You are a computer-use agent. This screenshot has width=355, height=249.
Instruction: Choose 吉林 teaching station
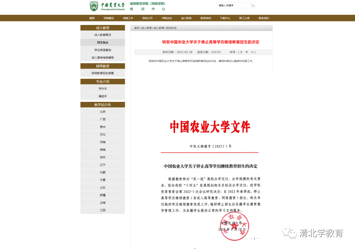[103, 157]
